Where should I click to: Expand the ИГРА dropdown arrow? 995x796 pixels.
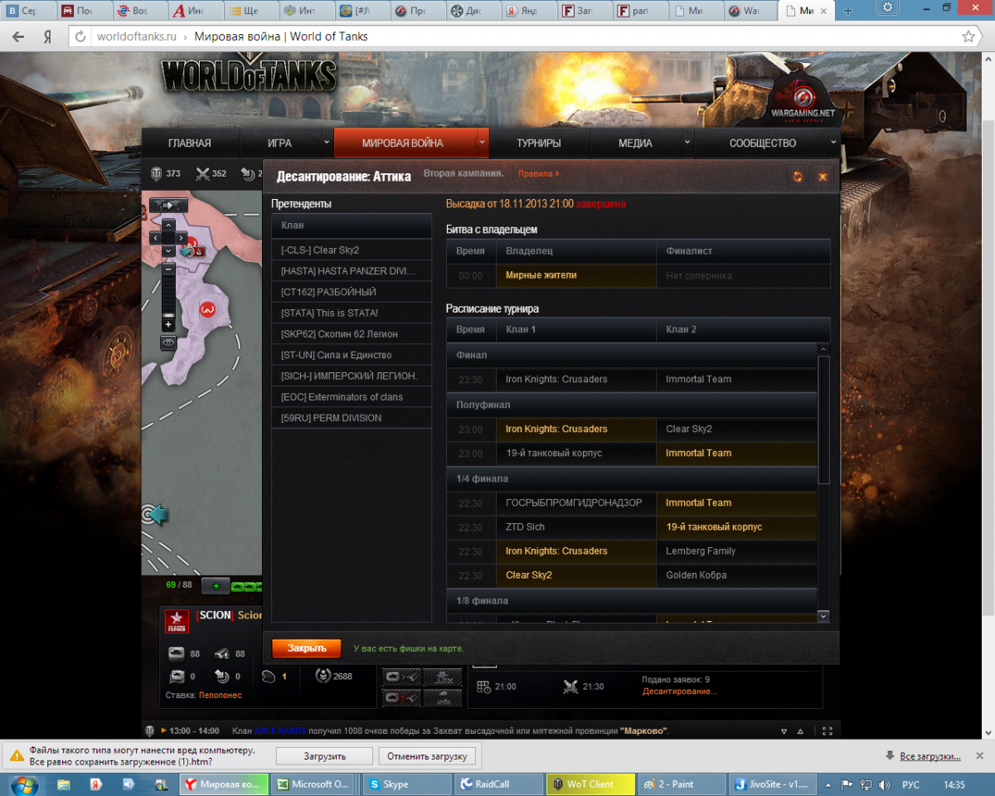(x=326, y=143)
